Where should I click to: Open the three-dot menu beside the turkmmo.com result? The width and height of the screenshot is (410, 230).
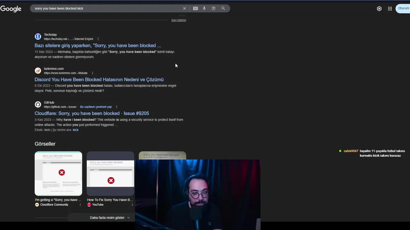(93, 73)
